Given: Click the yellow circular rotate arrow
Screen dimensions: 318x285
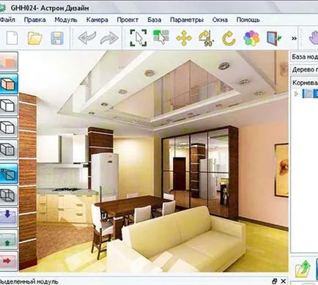Looking at the screenshot, I should click(x=229, y=39).
